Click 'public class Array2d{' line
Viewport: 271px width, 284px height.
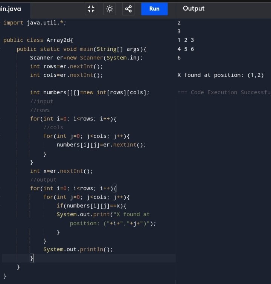pos(38,40)
